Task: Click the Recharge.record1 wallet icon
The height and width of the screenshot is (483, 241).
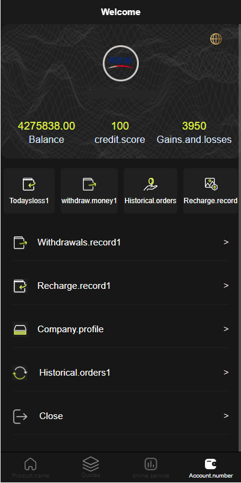Action: 20,286
